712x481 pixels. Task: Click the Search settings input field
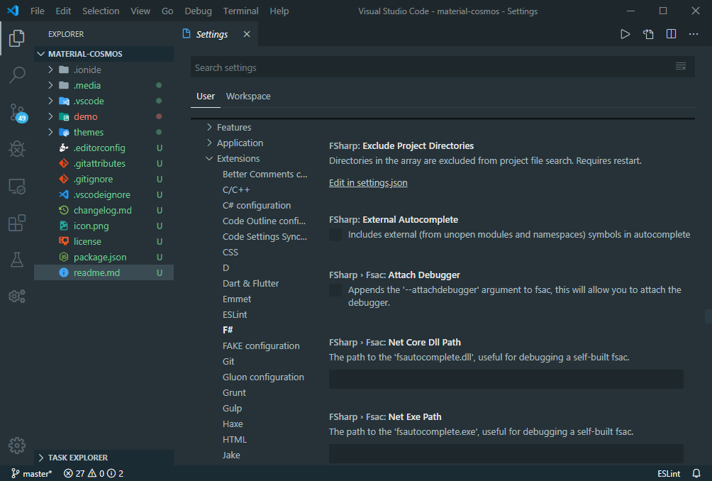tap(431, 67)
